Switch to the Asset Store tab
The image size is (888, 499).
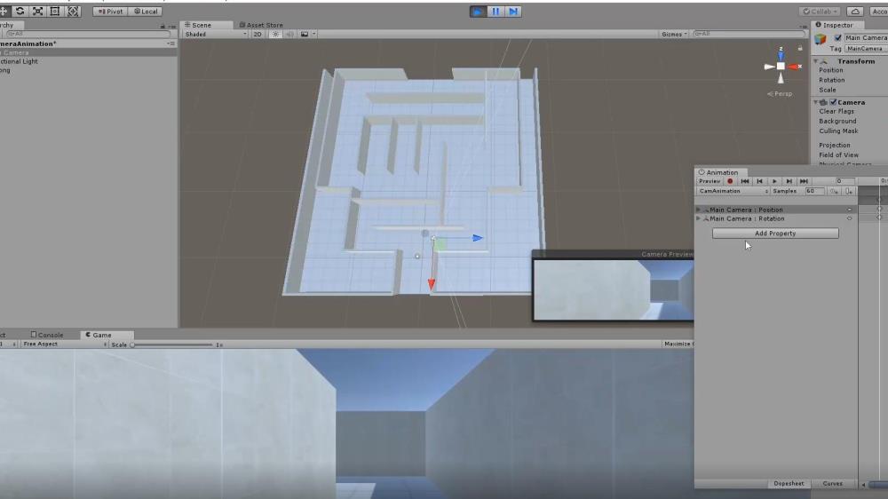[261, 25]
